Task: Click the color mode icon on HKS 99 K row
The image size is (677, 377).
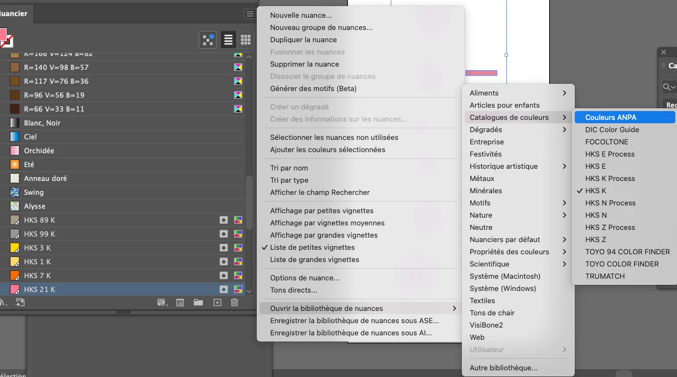Action: (238, 234)
